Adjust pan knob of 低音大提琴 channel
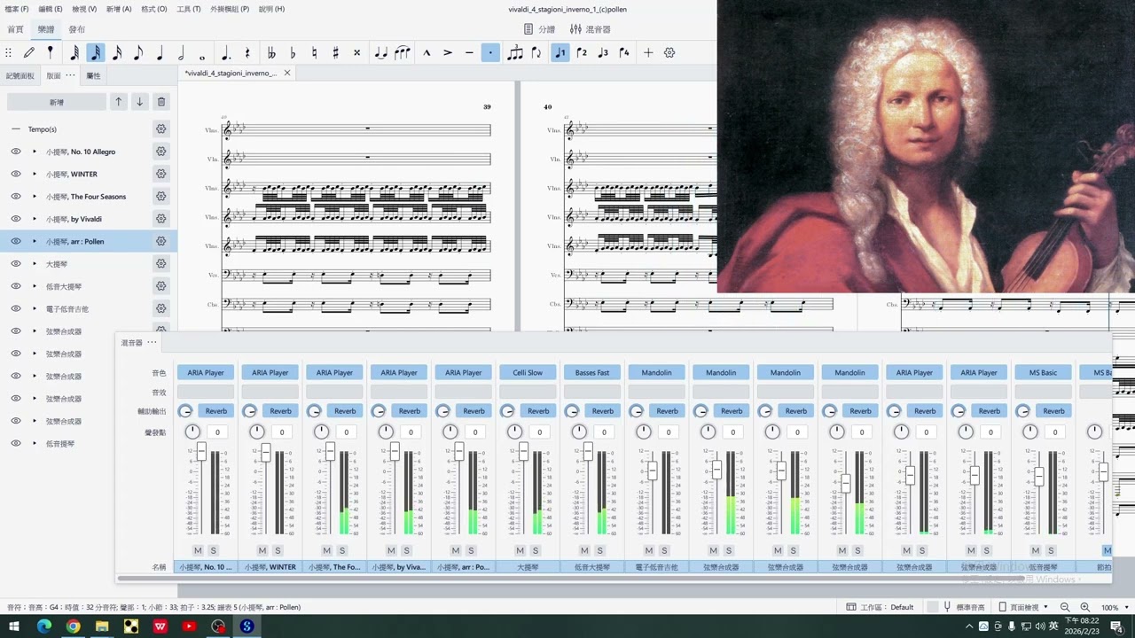1135x638 pixels. [x=579, y=432]
